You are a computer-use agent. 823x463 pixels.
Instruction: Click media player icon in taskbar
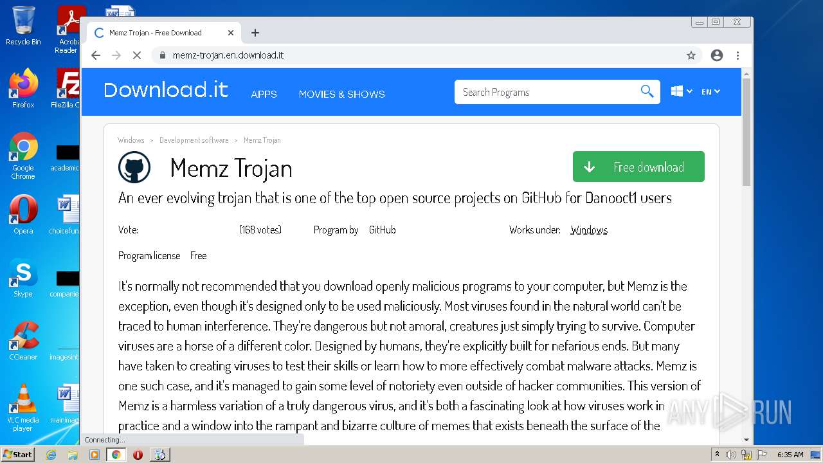pyautogui.click(x=95, y=455)
